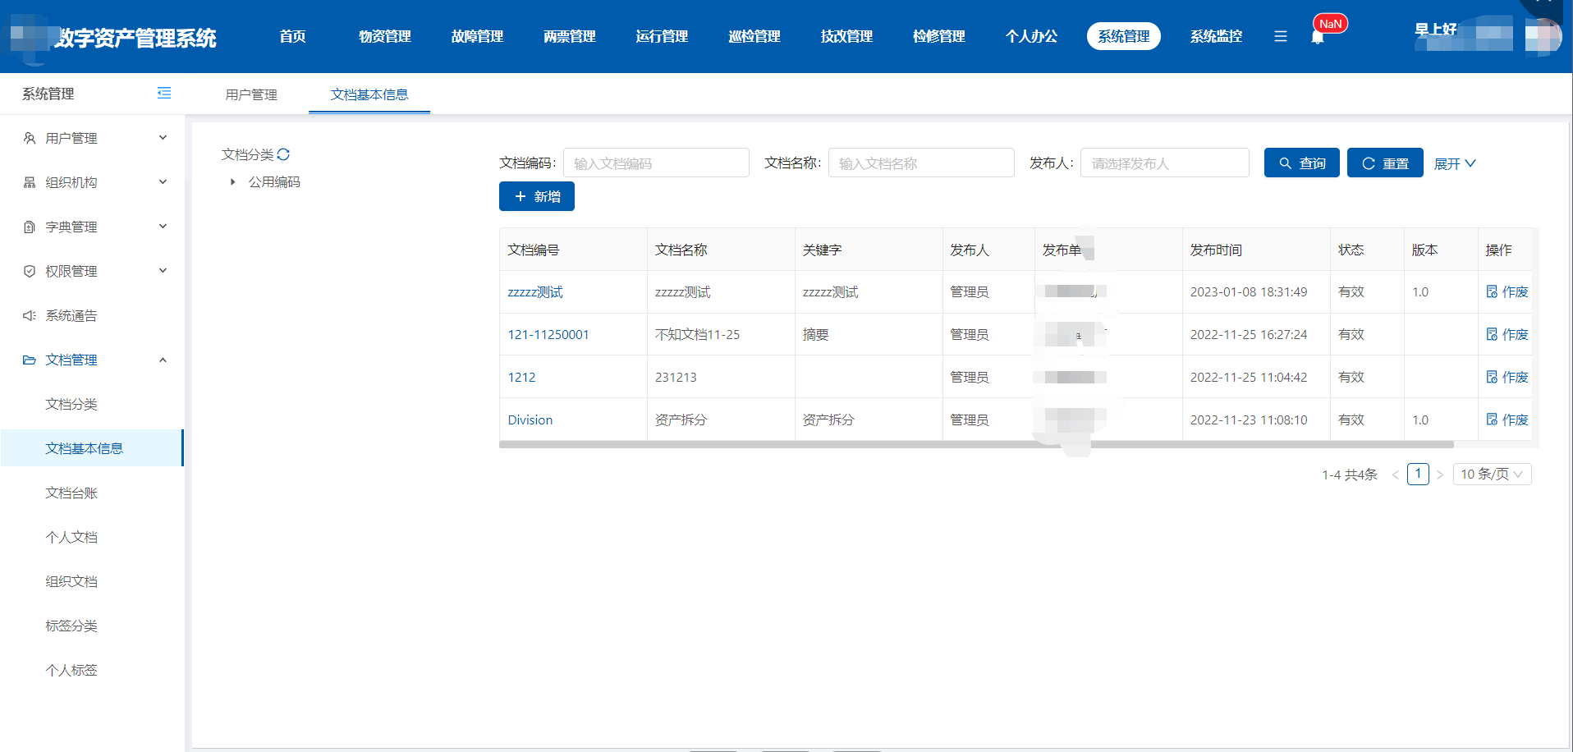Open 个人标签 in the sidebar
The image size is (1573, 752).
pos(71,670)
